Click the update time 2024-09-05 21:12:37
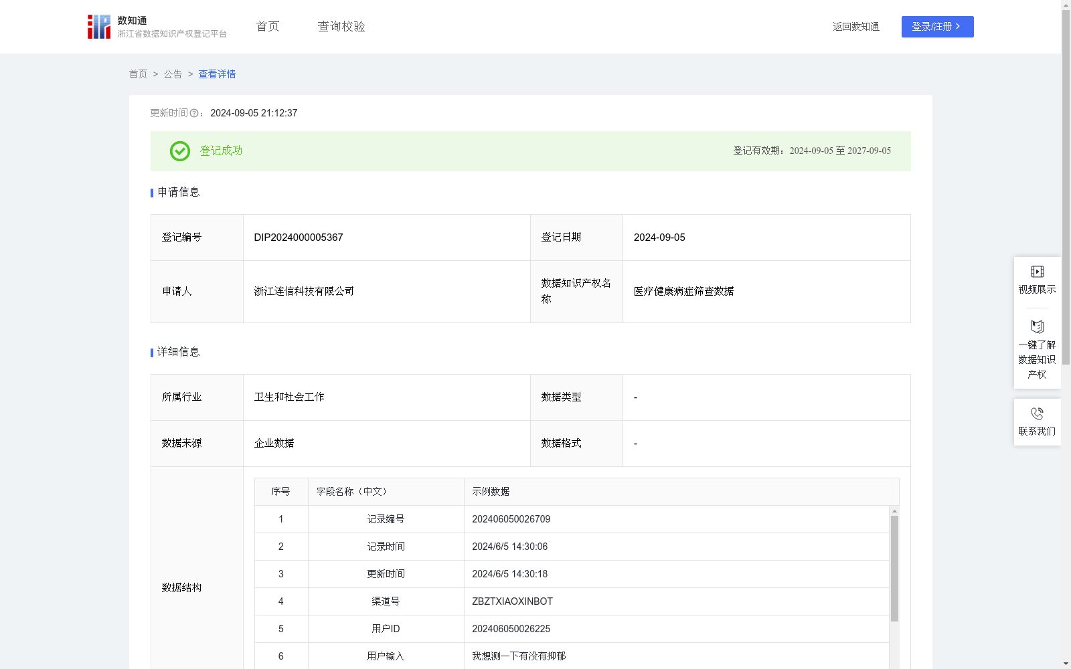 pos(254,113)
